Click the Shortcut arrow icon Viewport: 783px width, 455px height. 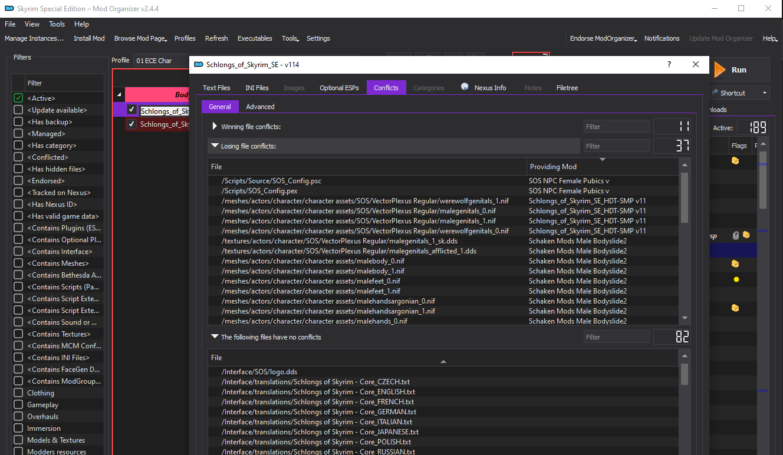click(x=715, y=93)
